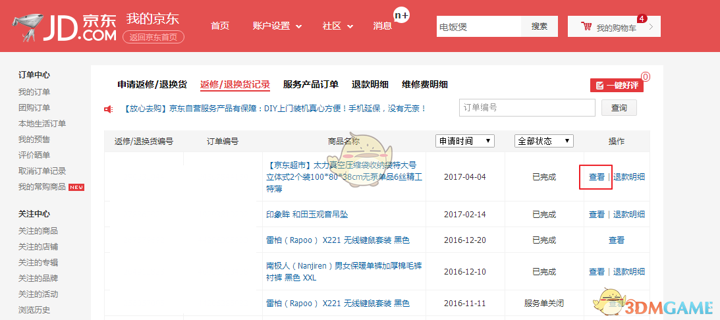This screenshot has width=720, height=320.
Task: Click the 放心去购 announcement link
Action: point(275,109)
